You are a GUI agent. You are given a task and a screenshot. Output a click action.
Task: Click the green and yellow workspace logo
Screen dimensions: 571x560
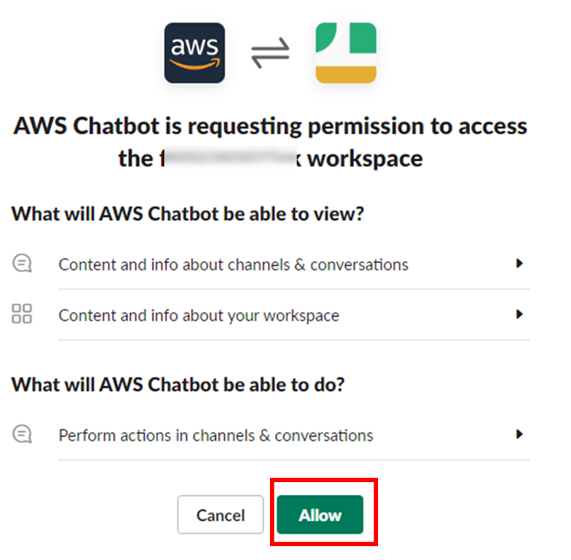tap(346, 53)
